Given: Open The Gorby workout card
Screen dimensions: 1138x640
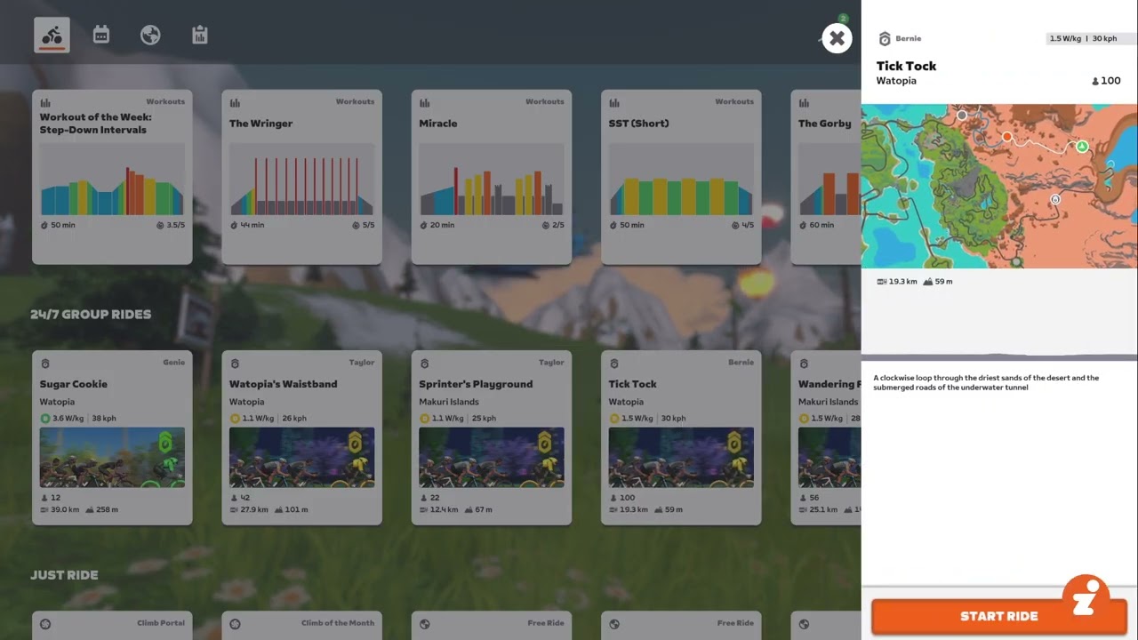Looking at the screenshot, I should tap(826, 177).
